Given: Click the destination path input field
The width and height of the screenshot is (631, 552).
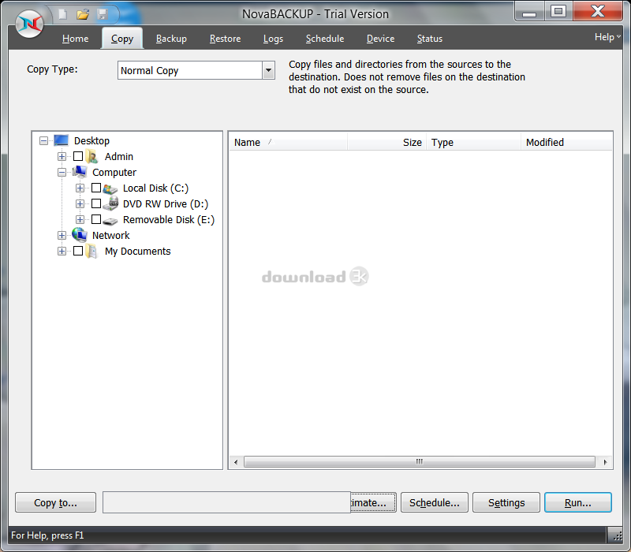Looking at the screenshot, I should tap(226, 502).
